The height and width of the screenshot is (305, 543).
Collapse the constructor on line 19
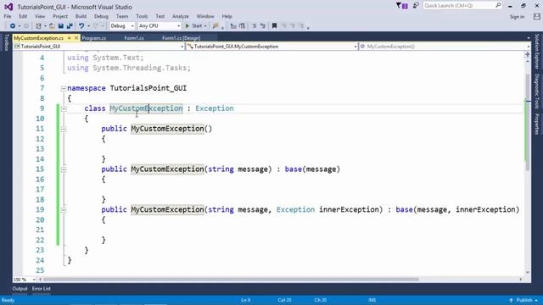(64, 210)
